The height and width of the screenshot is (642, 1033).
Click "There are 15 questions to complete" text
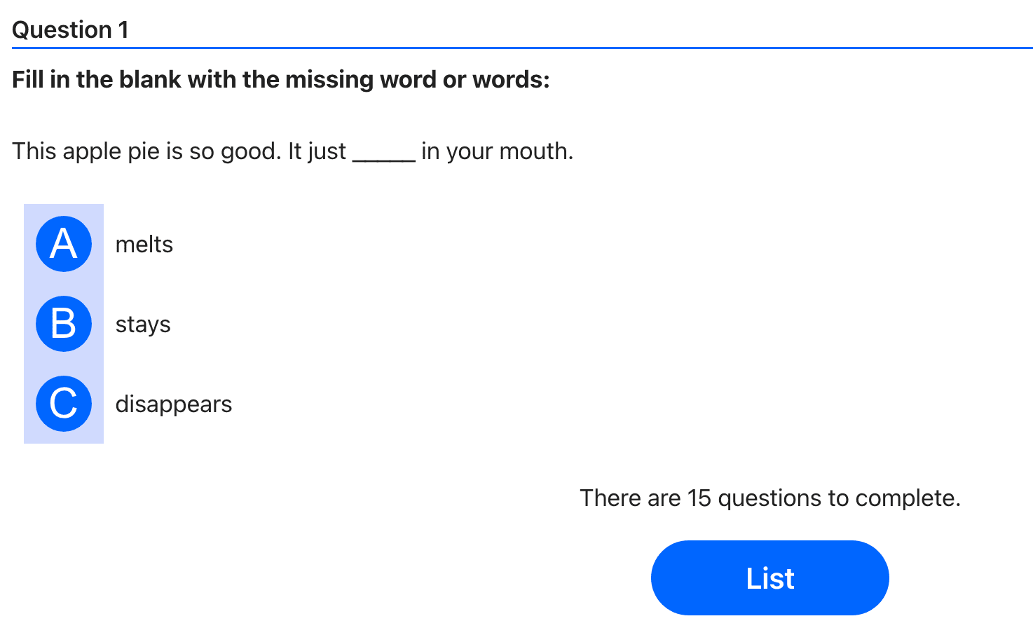point(769,498)
